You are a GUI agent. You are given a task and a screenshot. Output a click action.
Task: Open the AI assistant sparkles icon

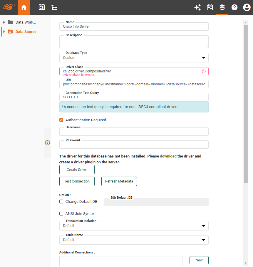(x=197, y=7)
